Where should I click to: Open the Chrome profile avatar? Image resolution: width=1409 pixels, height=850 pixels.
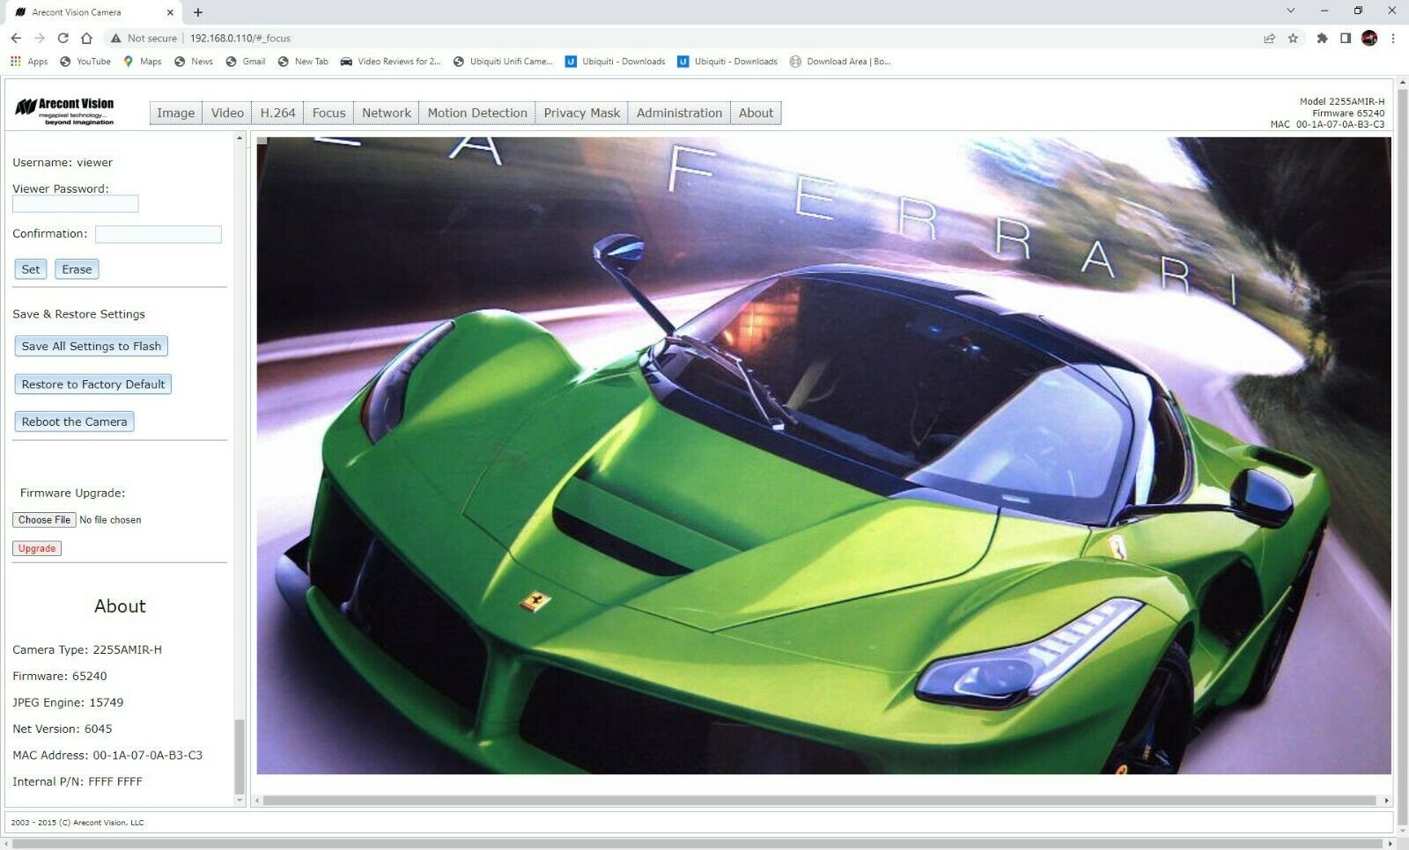1369,38
